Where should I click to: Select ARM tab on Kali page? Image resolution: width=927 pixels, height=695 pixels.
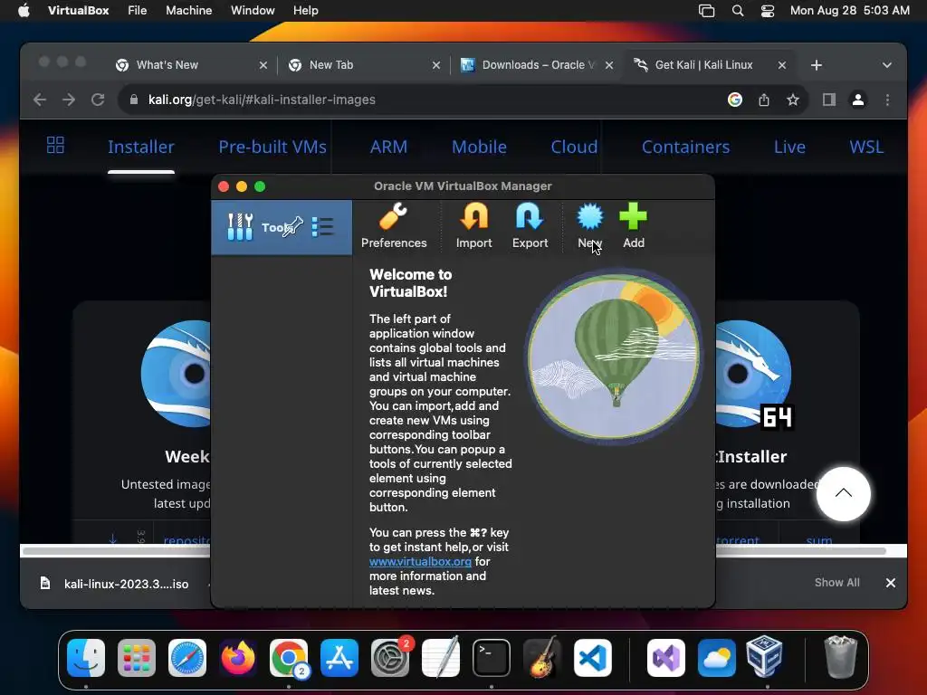[388, 147]
